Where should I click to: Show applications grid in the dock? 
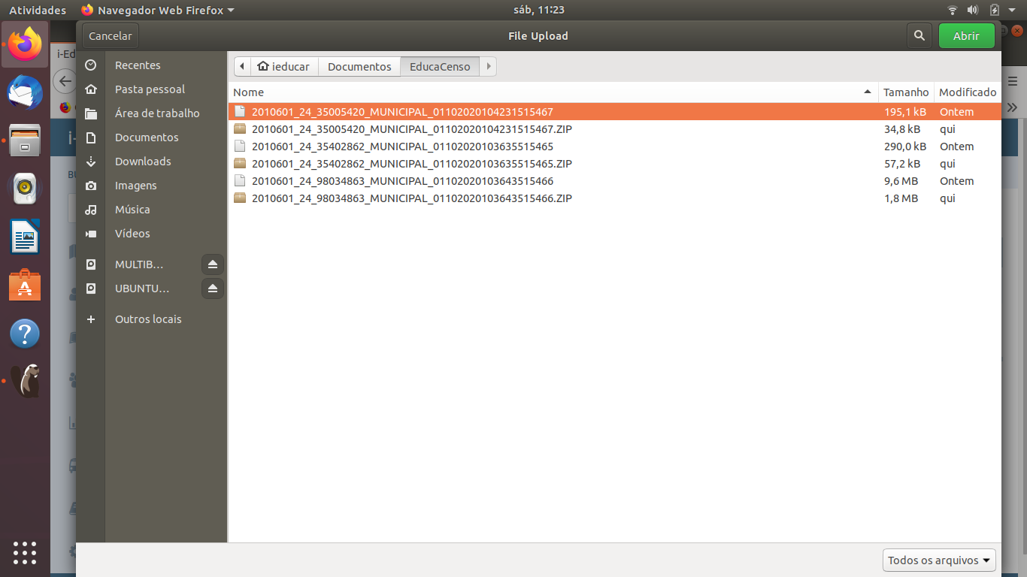(x=25, y=552)
